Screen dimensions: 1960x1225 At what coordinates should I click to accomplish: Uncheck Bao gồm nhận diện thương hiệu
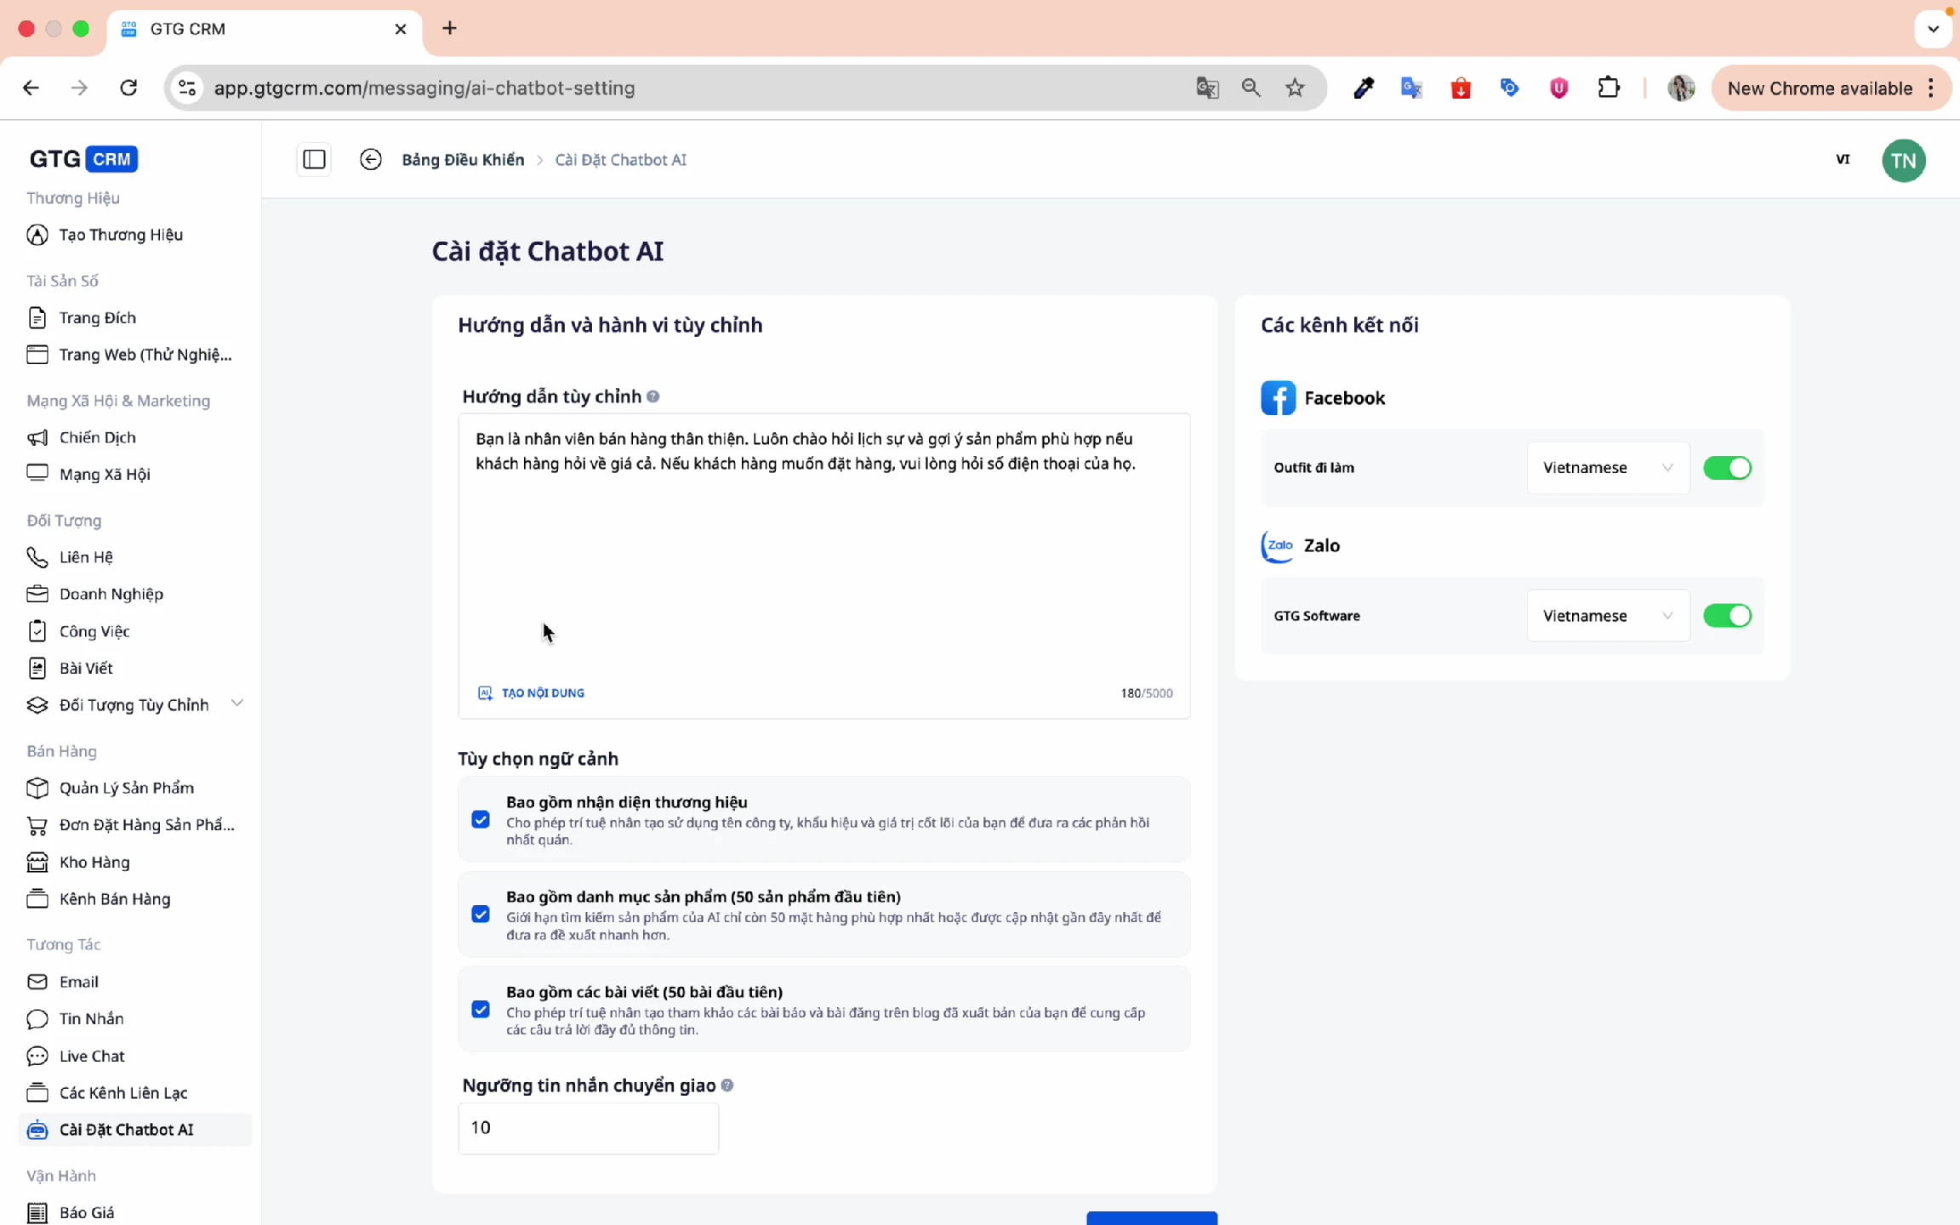coord(481,818)
